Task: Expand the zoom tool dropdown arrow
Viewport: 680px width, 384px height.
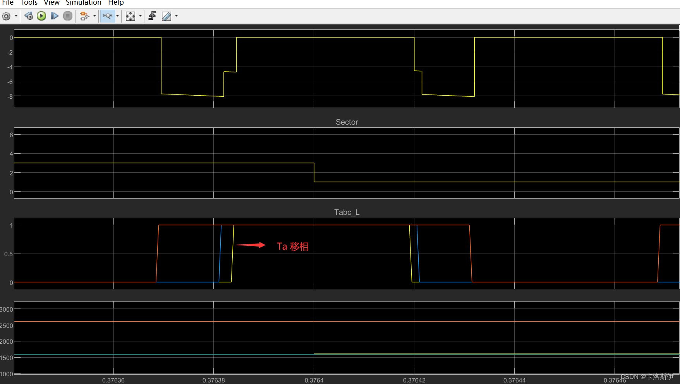Action: click(x=118, y=16)
